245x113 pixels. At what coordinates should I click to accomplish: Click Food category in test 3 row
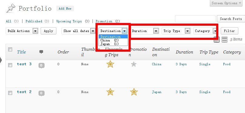[227, 64]
